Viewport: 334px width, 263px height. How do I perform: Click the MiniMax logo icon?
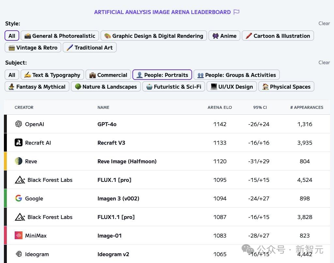click(x=19, y=235)
